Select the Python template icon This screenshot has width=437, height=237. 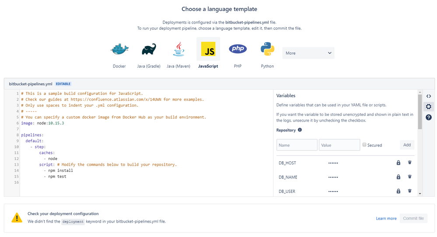click(x=267, y=49)
